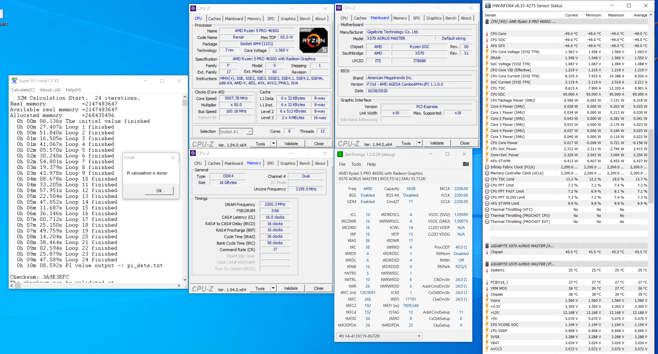
Task: Click the Infinity Fabric Clock sensor icon
Action: (487, 167)
